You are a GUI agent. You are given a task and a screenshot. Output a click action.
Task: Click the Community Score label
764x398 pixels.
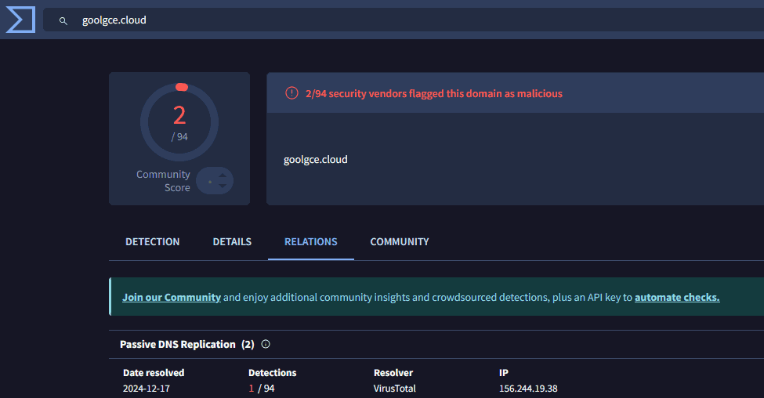point(163,181)
